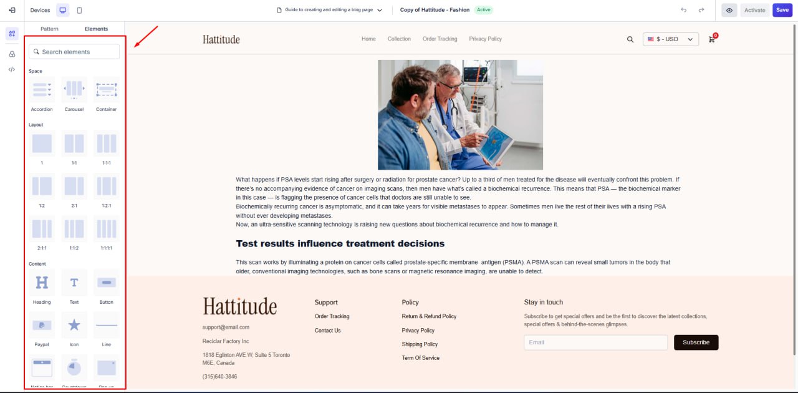Switch to the Pattern tab

point(49,29)
